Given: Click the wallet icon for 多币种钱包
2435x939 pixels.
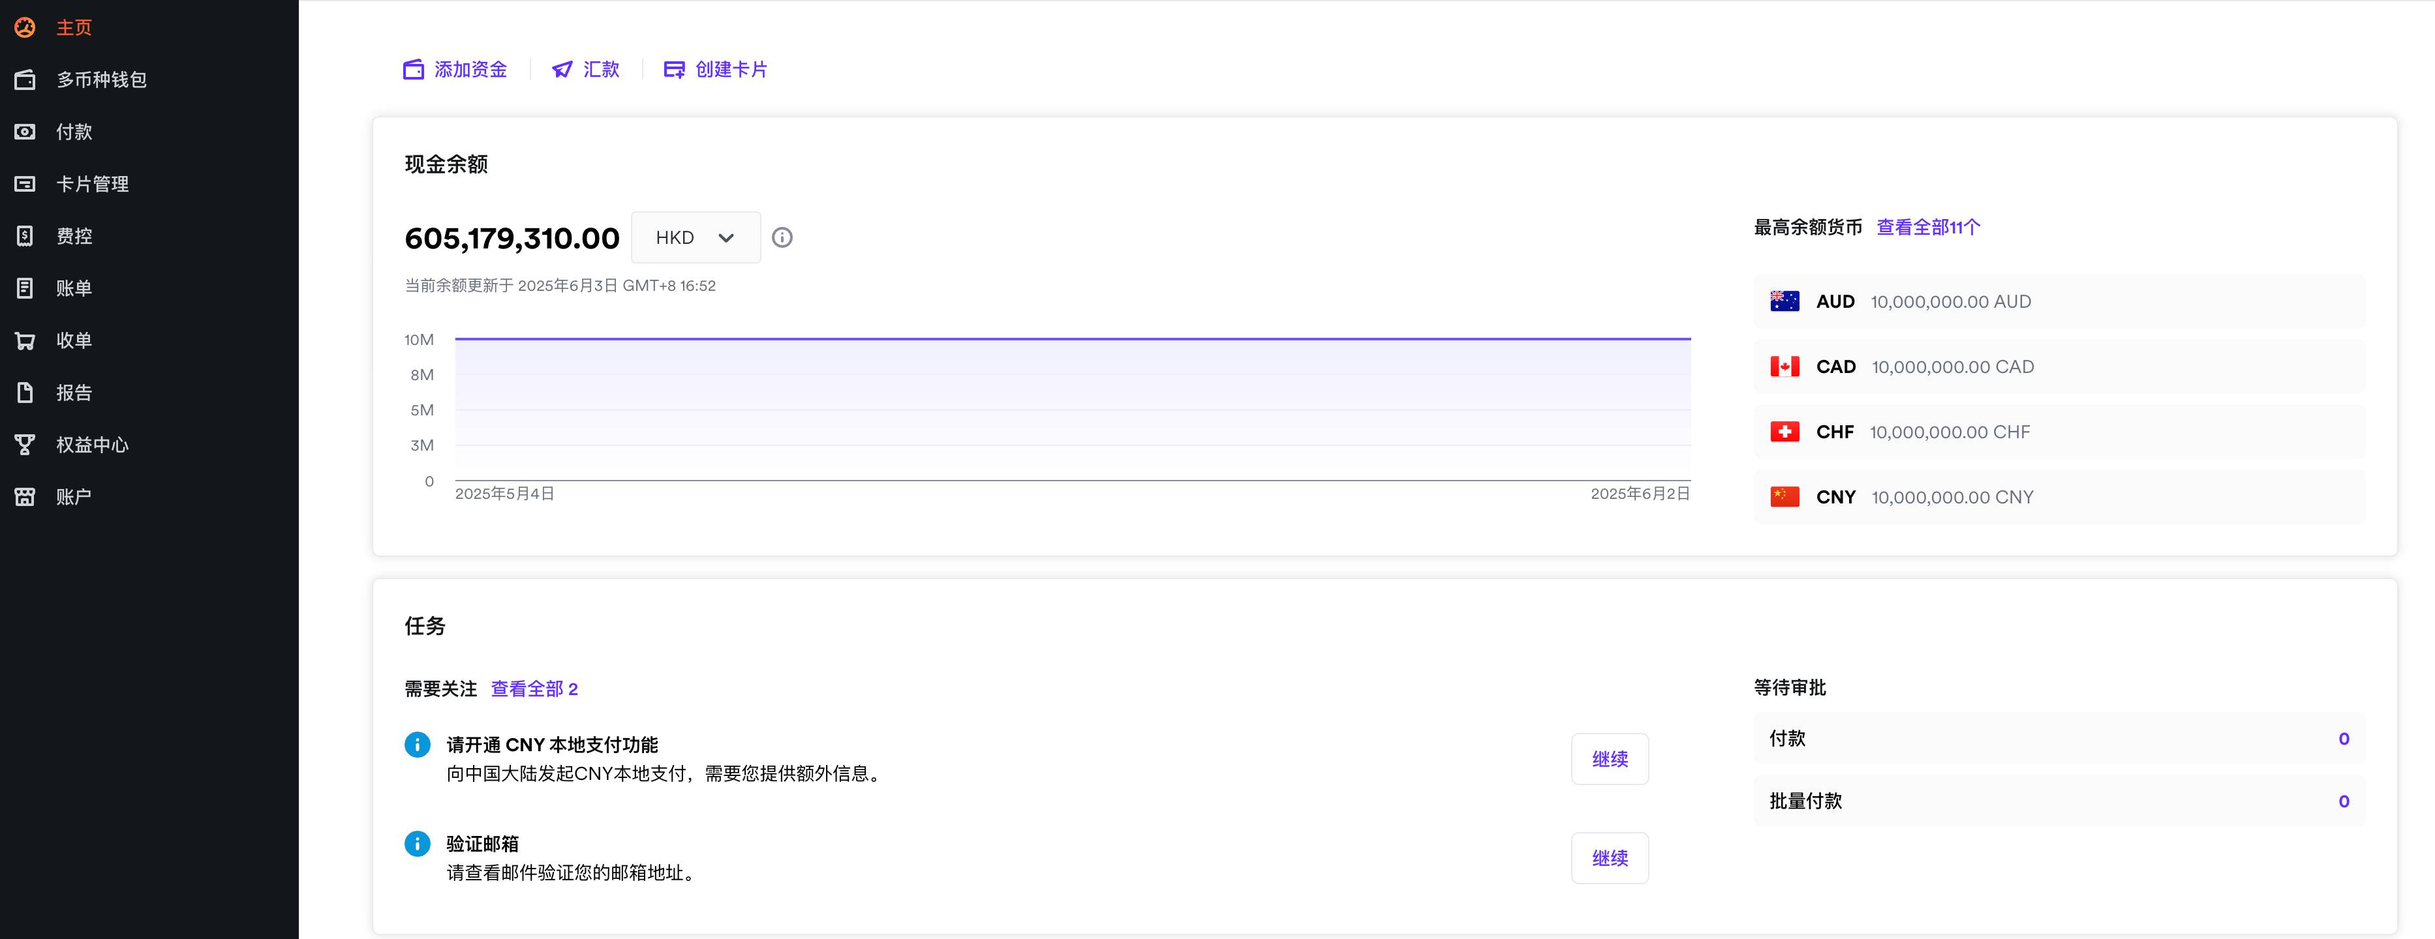Looking at the screenshot, I should [x=25, y=80].
